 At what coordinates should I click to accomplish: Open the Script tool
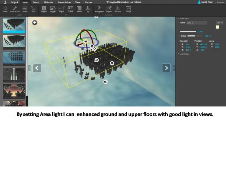click(x=128, y=9)
